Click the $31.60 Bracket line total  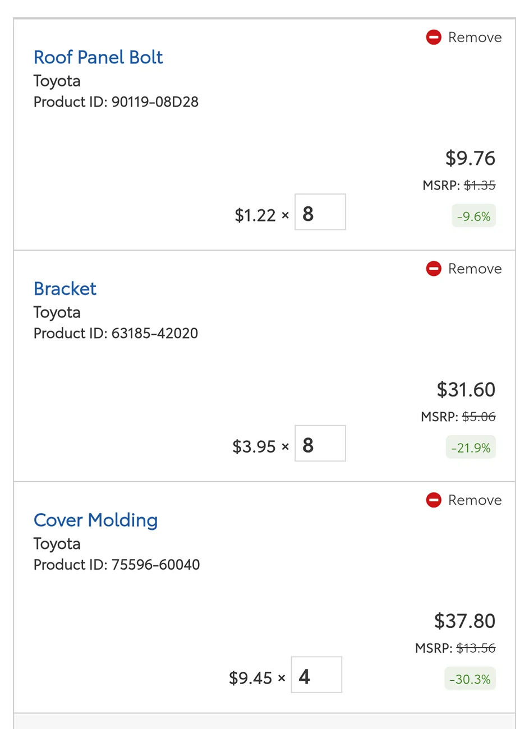(x=466, y=390)
